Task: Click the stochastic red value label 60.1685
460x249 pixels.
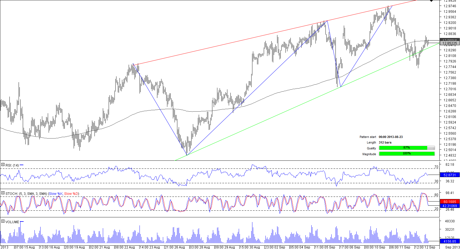Action: (450, 202)
